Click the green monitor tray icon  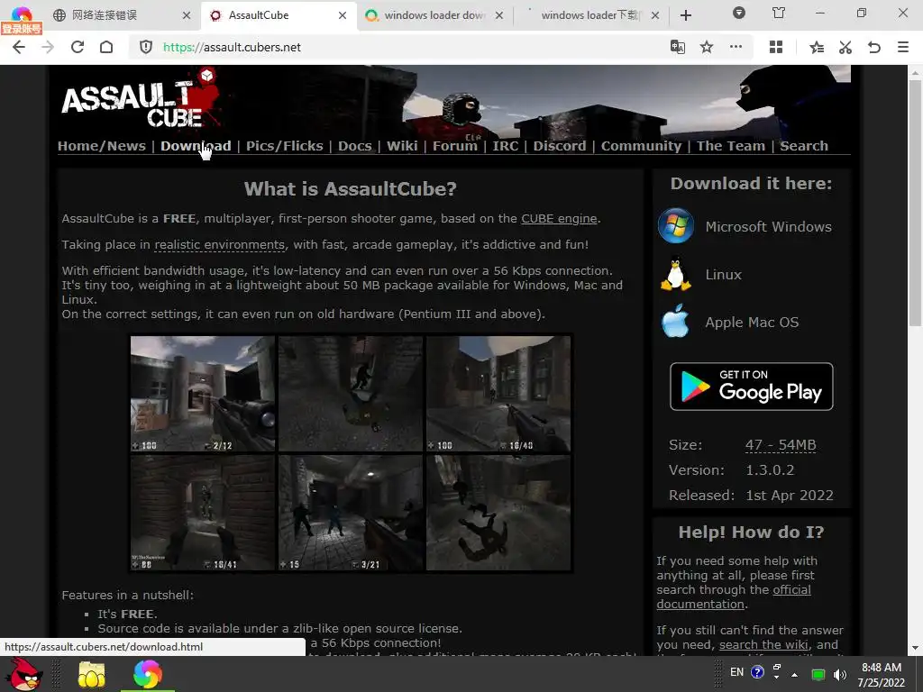pyautogui.click(x=818, y=675)
